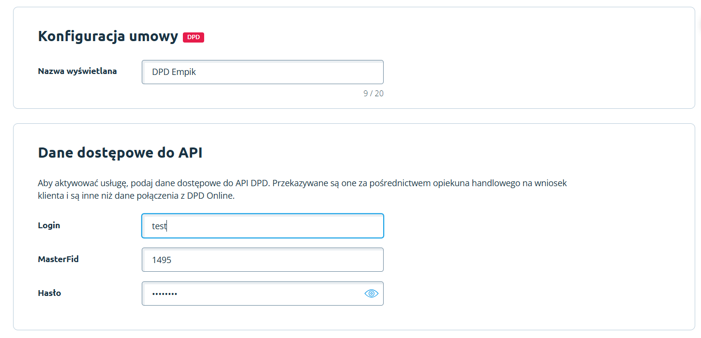Click the DPD Empik text value

[174, 72]
